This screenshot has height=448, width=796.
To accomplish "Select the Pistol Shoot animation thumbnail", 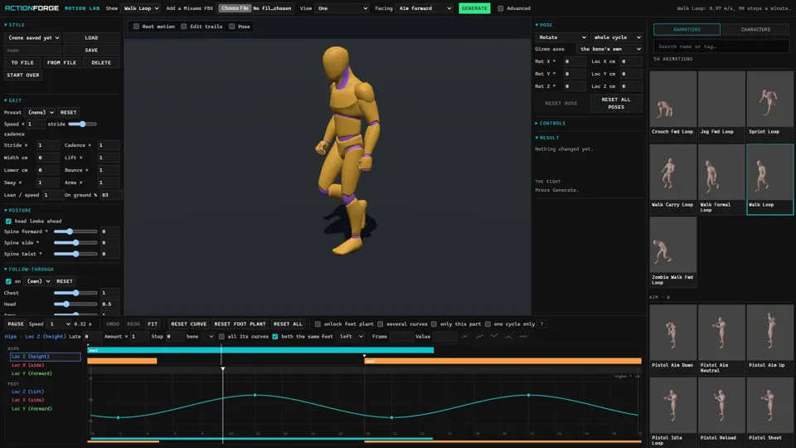I will tap(769, 412).
